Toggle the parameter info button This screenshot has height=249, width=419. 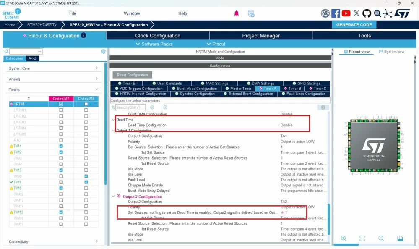pyautogui.click(x=323, y=107)
